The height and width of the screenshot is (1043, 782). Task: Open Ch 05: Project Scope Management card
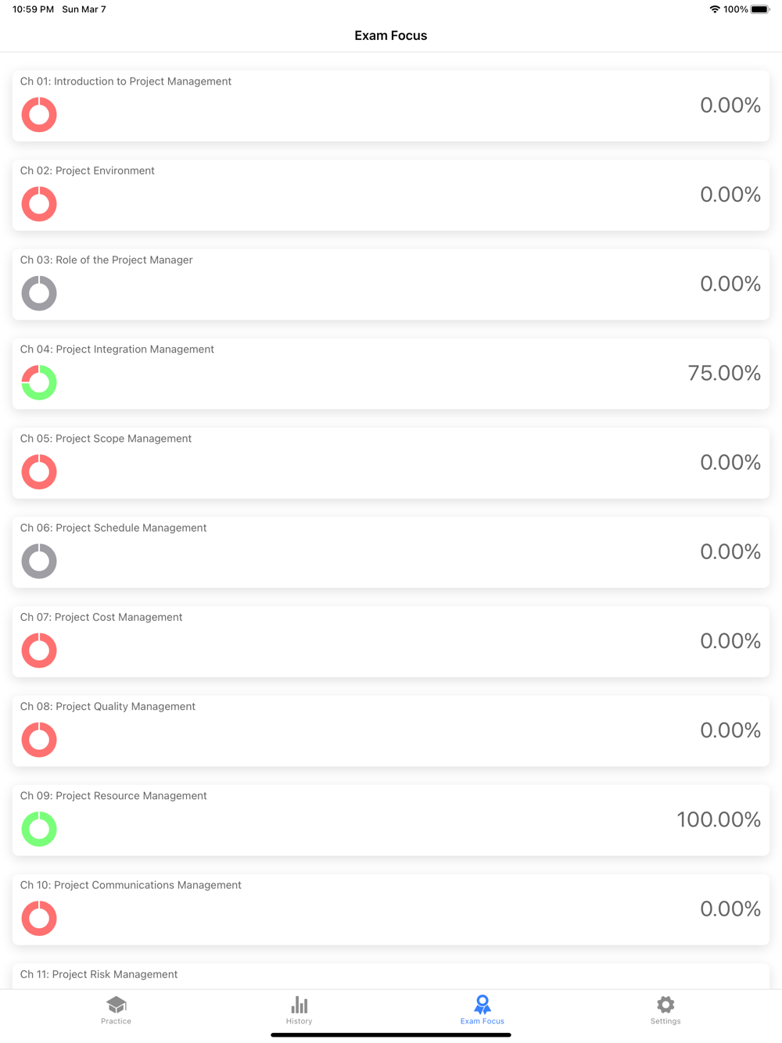[391, 463]
